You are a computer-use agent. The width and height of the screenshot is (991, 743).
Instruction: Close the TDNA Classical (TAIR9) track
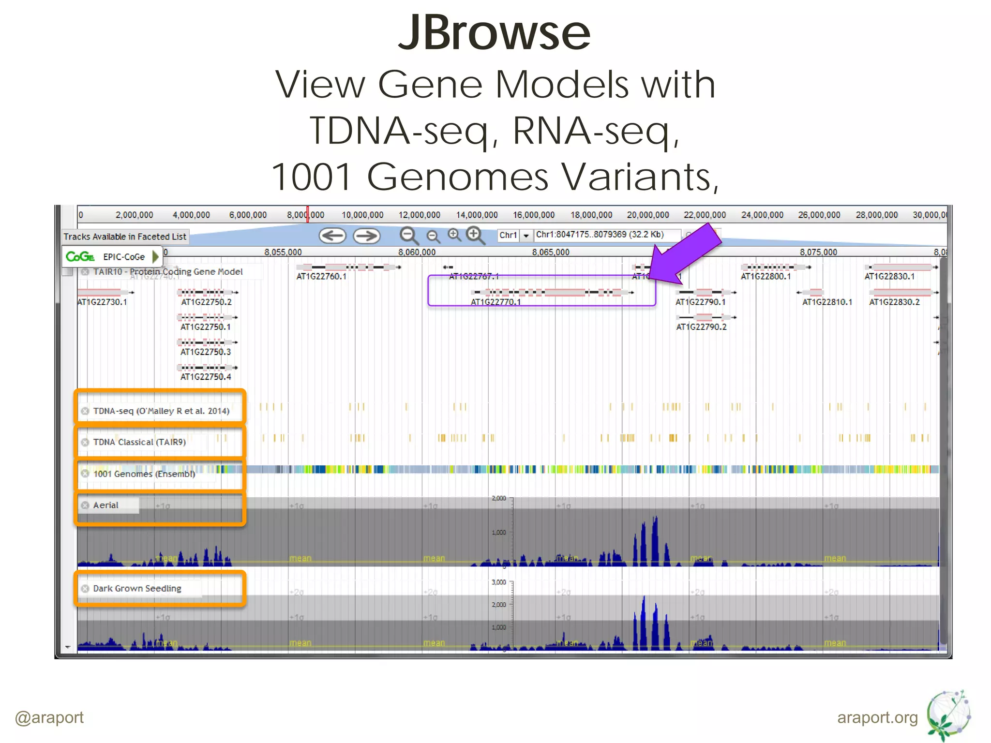85,442
